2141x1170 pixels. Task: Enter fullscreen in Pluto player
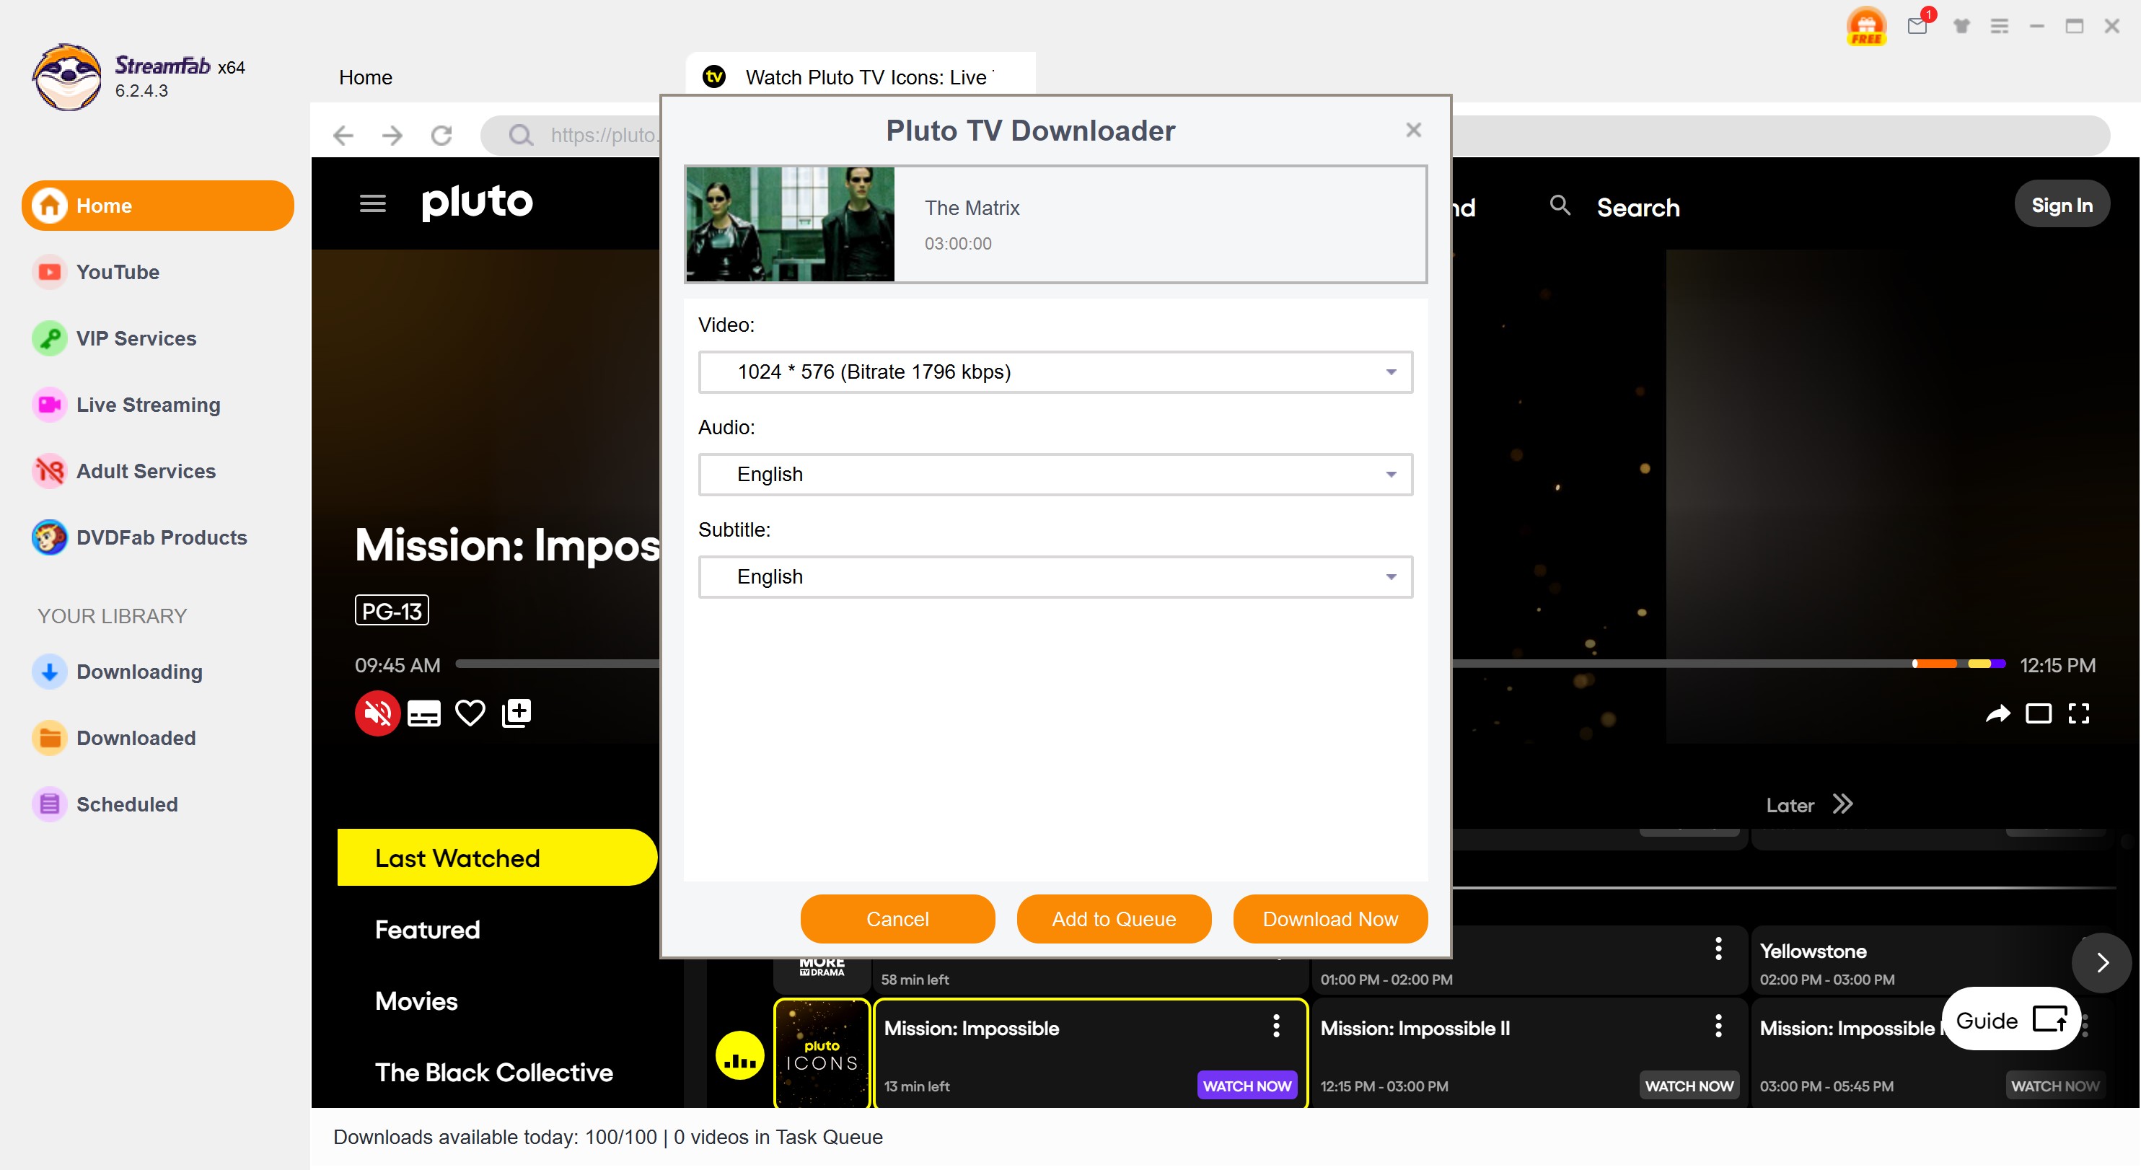pyautogui.click(x=2079, y=713)
